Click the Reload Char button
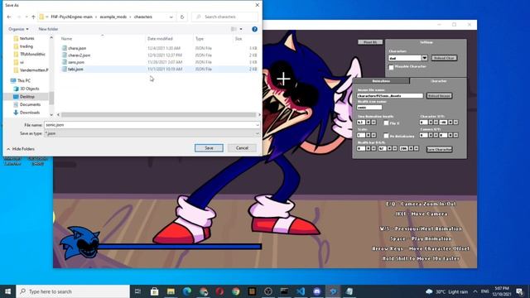Screen dimensions: 530x298 point(444,58)
